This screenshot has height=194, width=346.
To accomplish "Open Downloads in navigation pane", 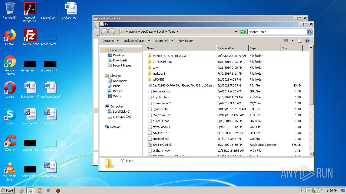I will [x=120, y=60].
